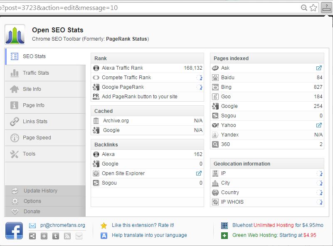
Task: Open the Open Site Explorer external link
Action: pyautogui.click(x=199, y=173)
